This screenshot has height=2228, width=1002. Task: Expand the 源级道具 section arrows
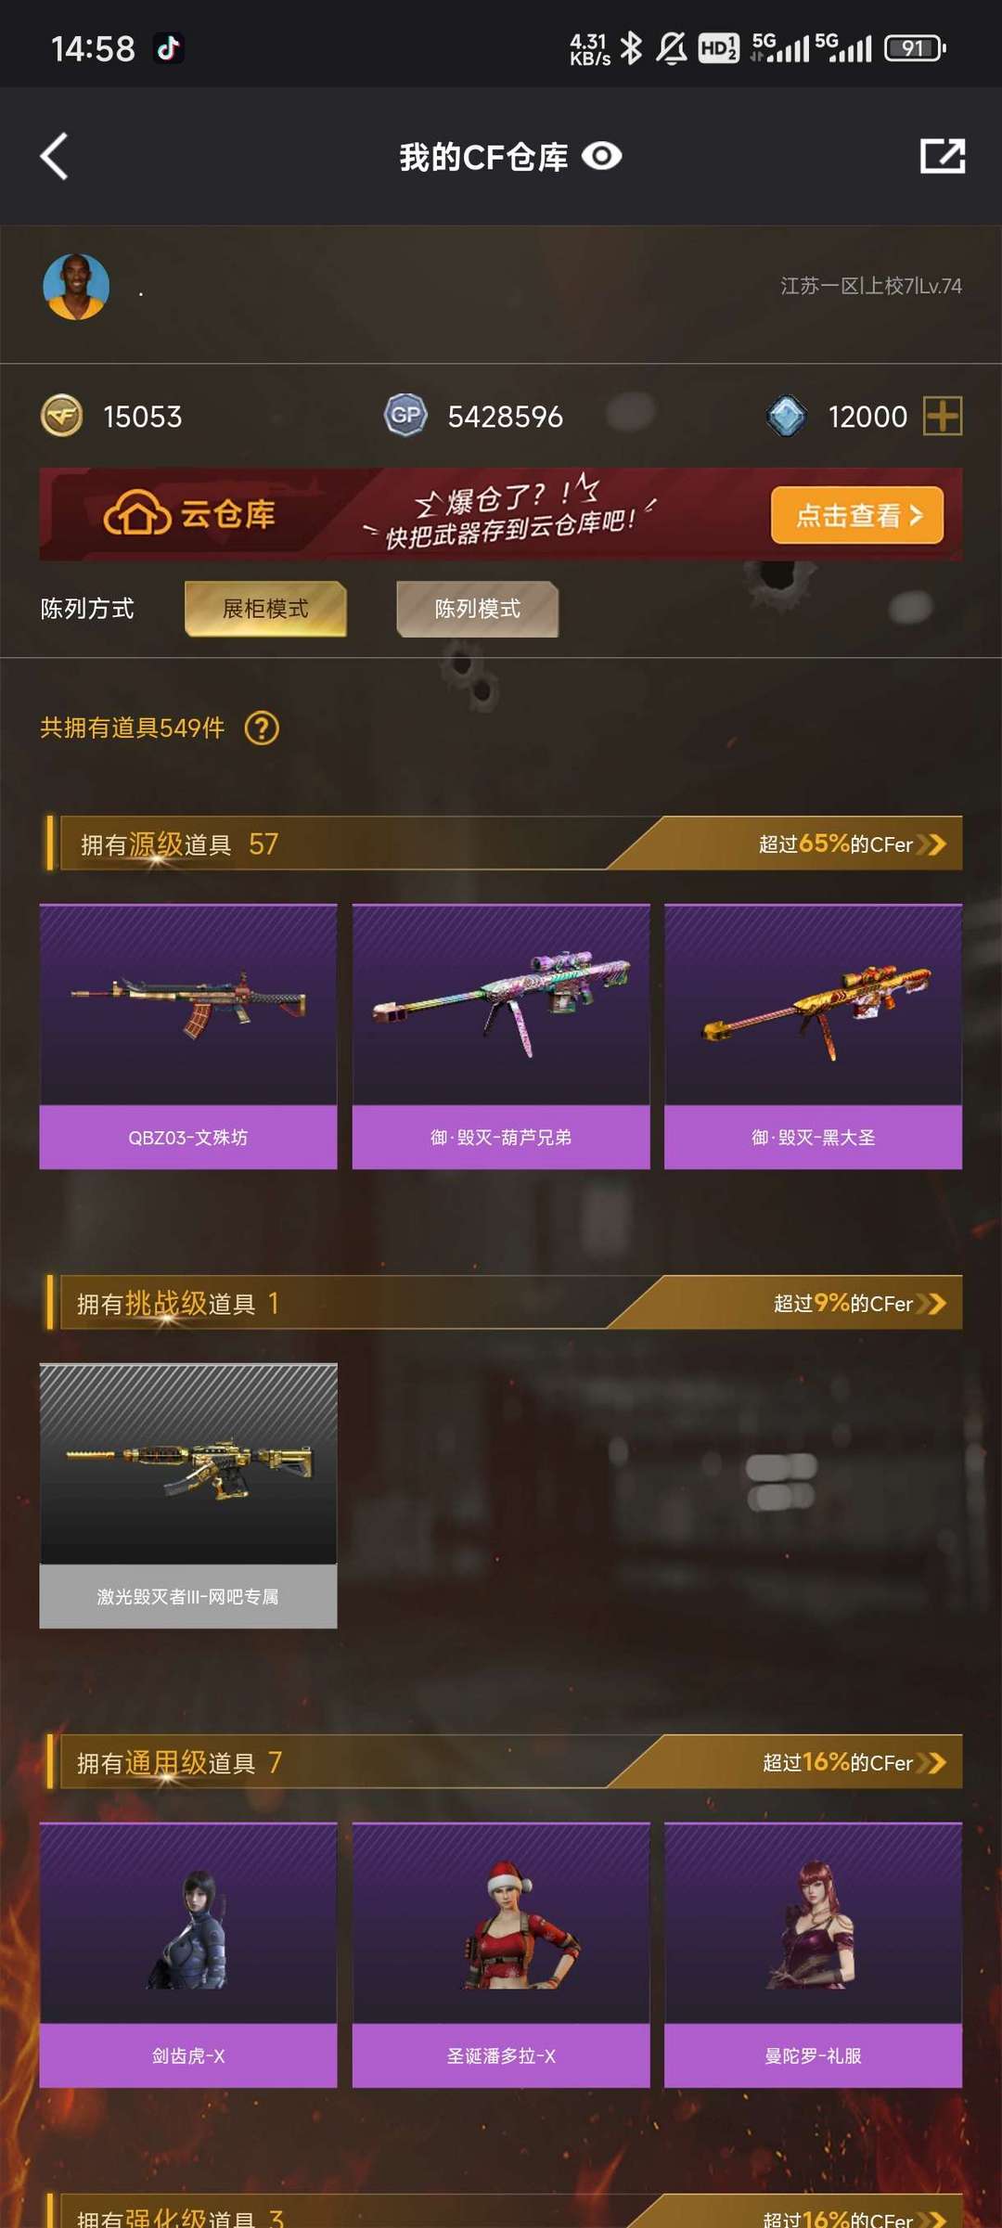point(931,844)
